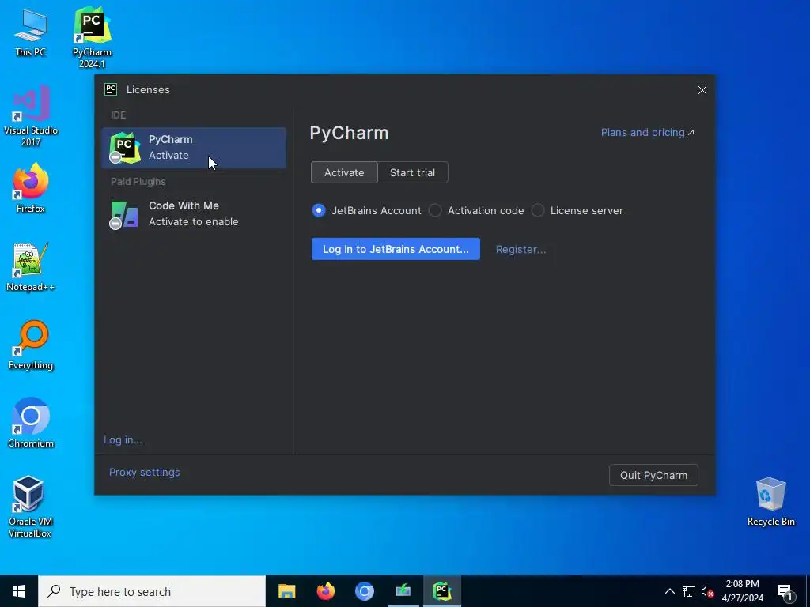This screenshot has height=607, width=810.
Task: Open File Explorer from taskbar
Action: [x=286, y=591]
